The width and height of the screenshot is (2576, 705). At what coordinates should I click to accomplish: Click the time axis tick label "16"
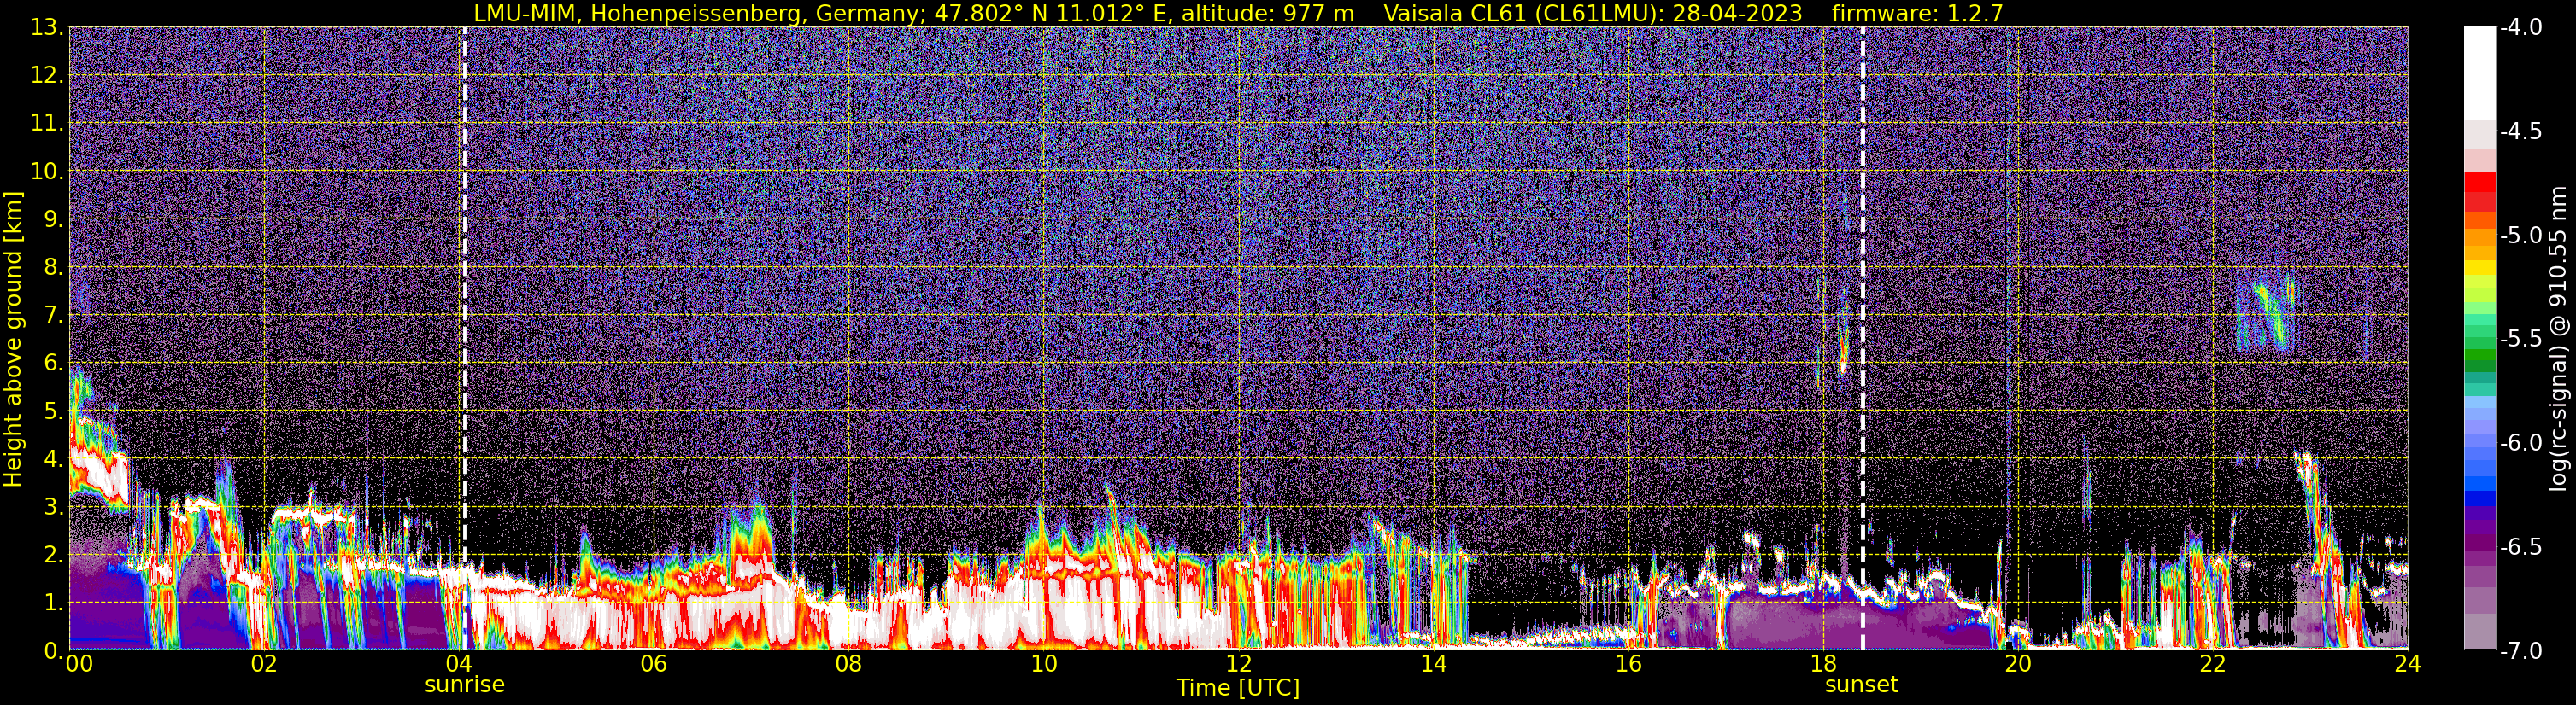pyautogui.click(x=1628, y=663)
